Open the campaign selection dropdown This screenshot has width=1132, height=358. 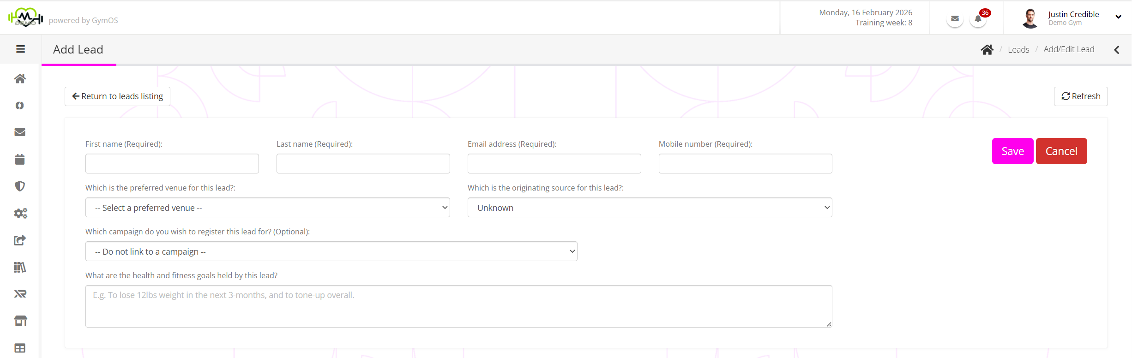(x=331, y=251)
